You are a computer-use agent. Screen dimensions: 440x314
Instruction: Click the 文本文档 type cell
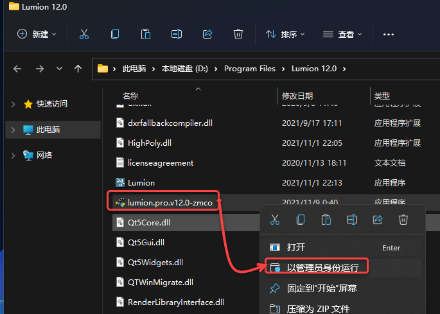pyautogui.click(x=390, y=162)
